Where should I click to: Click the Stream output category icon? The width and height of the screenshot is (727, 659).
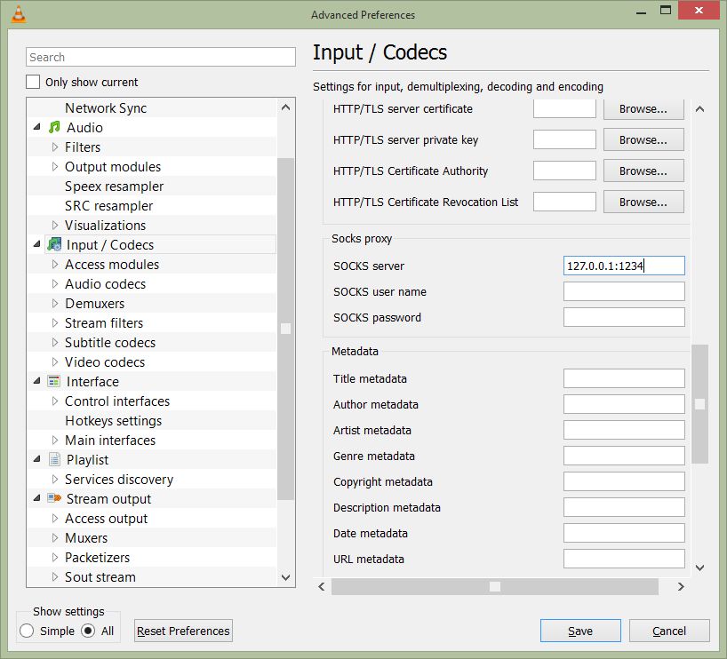tap(54, 498)
